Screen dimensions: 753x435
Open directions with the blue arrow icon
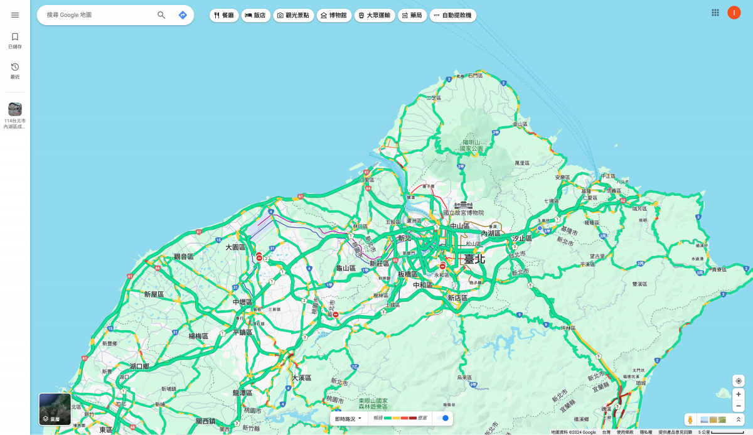183,15
